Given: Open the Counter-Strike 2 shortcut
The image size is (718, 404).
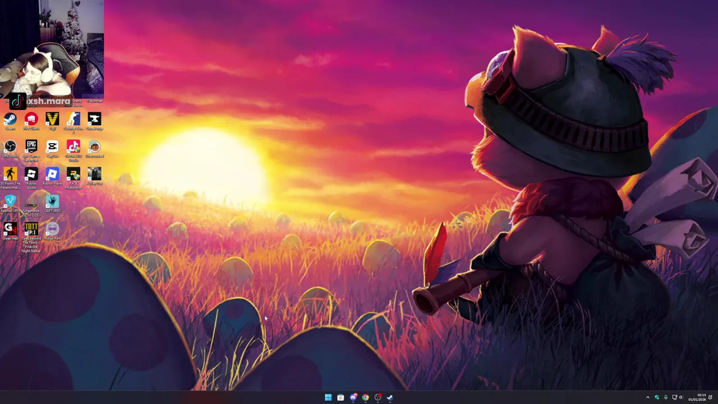Looking at the screenshot, I should click(73, 123).
